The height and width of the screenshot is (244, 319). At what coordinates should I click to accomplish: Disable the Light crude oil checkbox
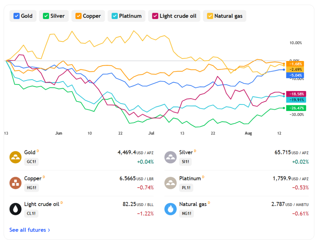[155, 16]
